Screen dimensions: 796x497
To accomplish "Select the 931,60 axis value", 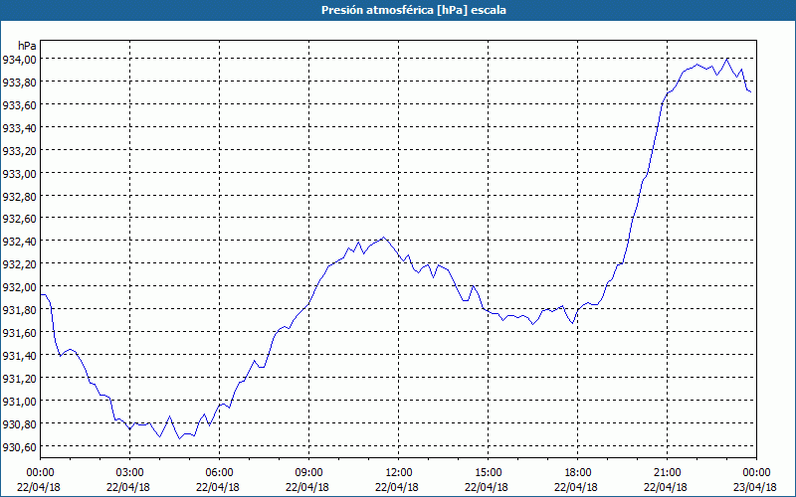I will point(19,333).
